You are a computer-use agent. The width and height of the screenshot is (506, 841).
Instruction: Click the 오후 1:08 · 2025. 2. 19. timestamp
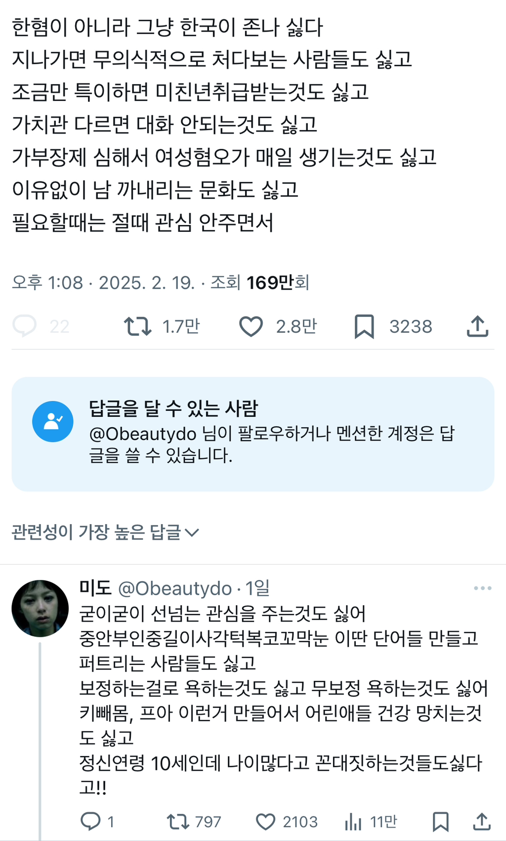(x=103, y=282)
